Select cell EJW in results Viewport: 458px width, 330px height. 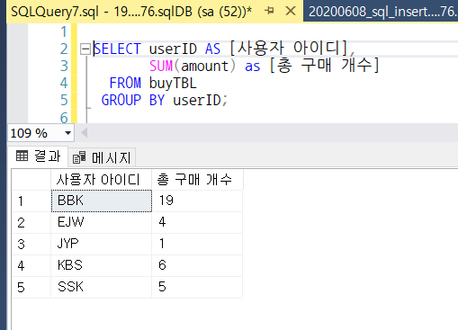click(102, 222)
